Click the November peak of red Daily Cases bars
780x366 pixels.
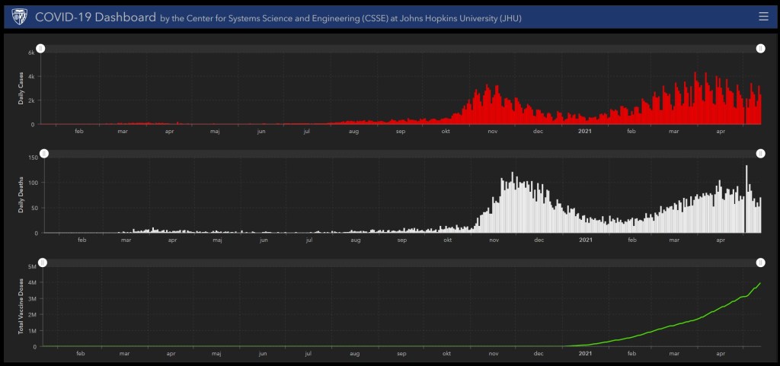pos(496,90)
